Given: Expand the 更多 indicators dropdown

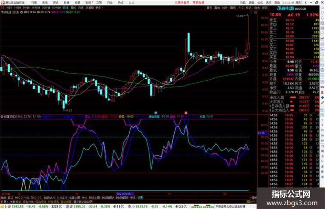Looking at the screenshot, I should tap(133, 198).
